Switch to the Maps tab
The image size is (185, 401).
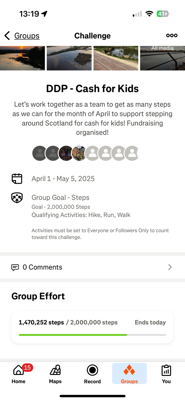(x=55, y=374)
